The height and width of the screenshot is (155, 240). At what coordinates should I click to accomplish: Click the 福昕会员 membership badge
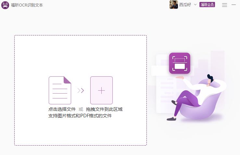pos(207,5)
